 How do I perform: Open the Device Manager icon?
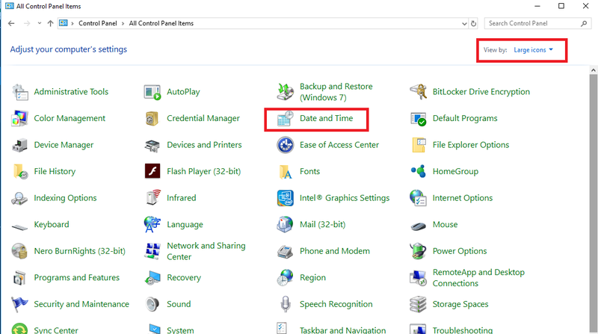(x=19, y=145)
